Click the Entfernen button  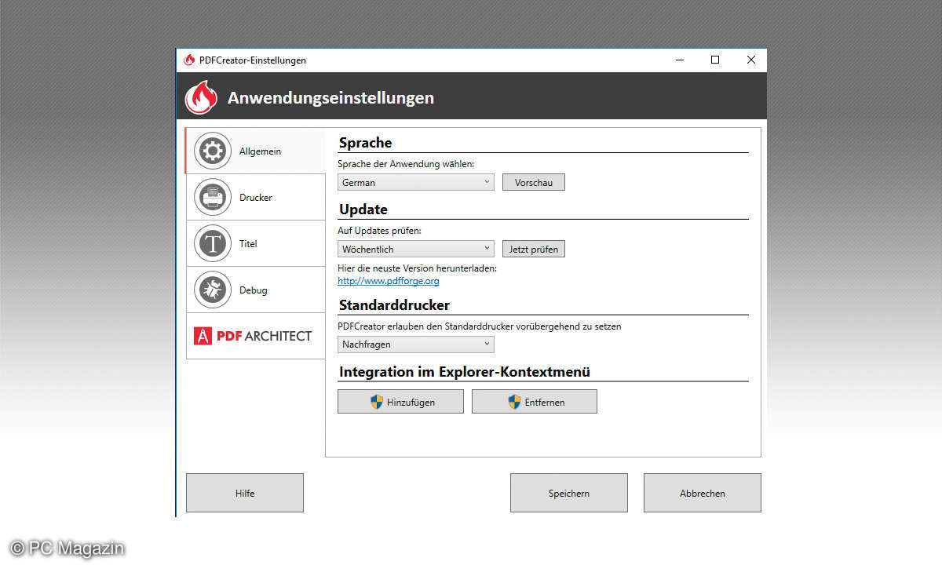(535, 402)
